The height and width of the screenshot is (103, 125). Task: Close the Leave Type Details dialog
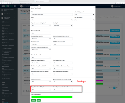[x=94, y=8]
